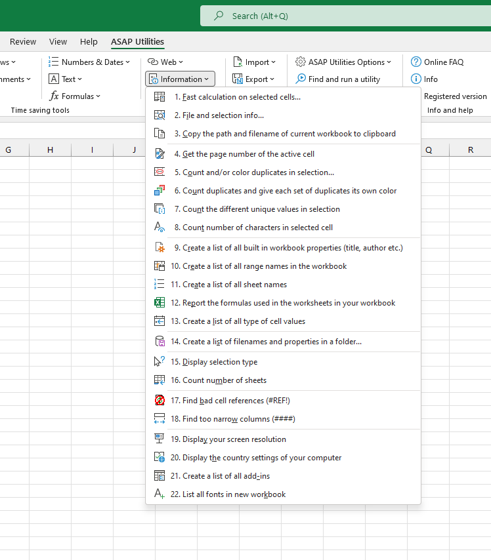Image resolution: width=491 pixels, height=560 pixels.
Task: Click the list of all sheet names icon
Action: 160,285
